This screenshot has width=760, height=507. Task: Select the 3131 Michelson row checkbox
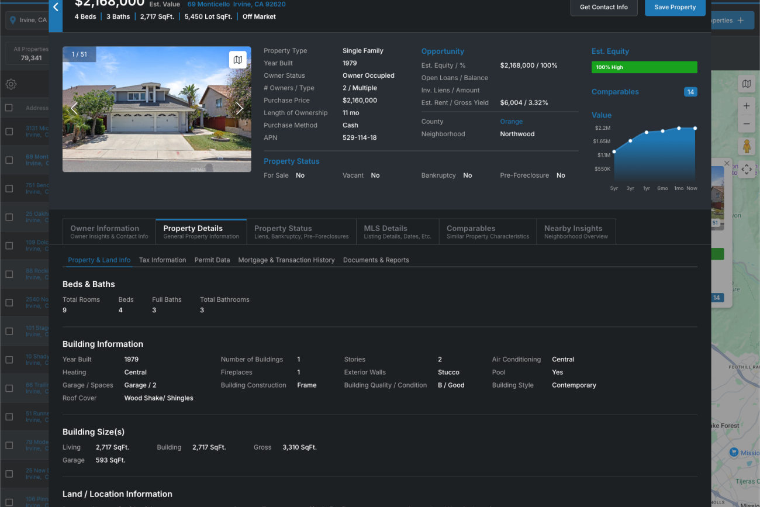click(x=9, y=132)
